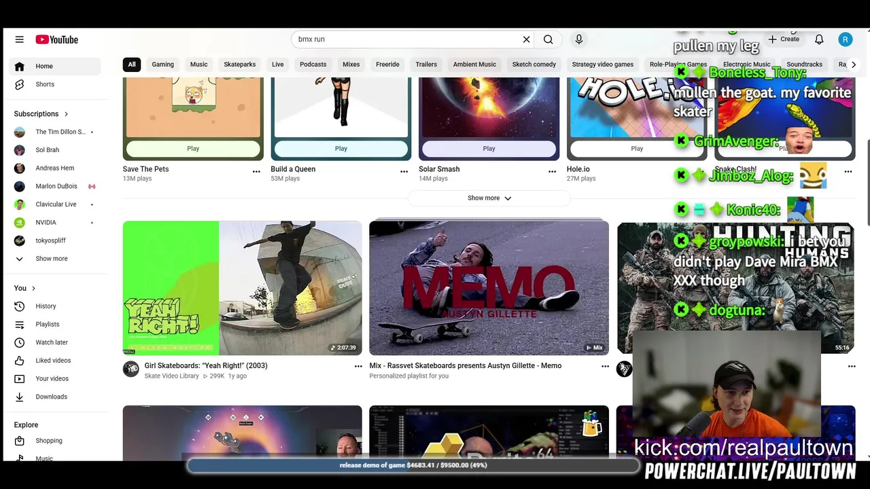Image resolution: width=870 pixels, height=489 pixels.
Task: Select the Home sidebar item
Action: [x=56, y=66]
